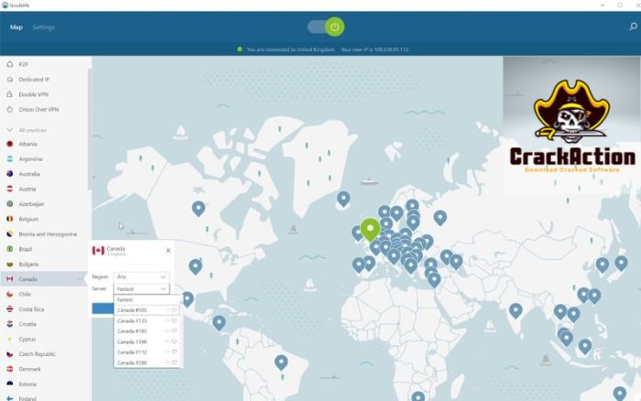641x401 pixels.
Task: Toggle the VPN connection power switch
Action: tap(326, 27)
